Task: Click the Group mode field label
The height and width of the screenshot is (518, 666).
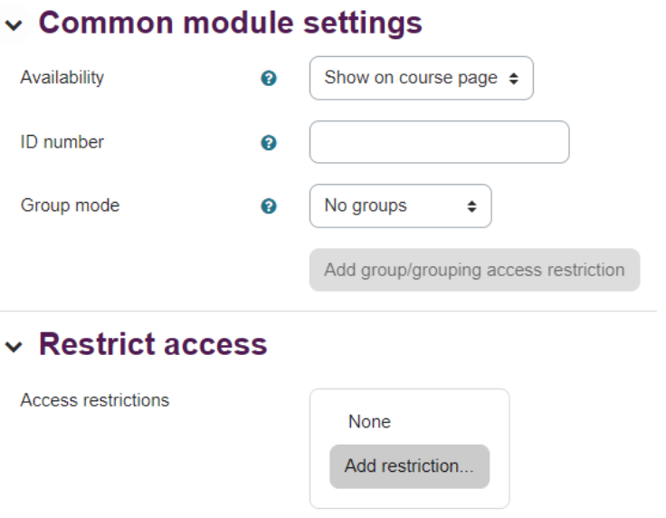Action: point(70,206)
